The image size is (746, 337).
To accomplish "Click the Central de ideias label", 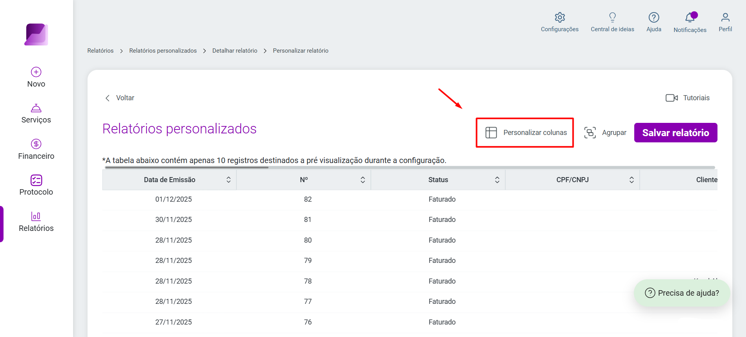I will tap(612, 29).
